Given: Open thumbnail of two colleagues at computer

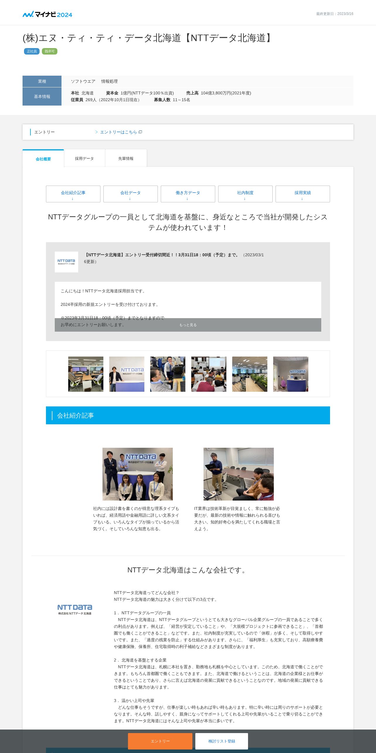Looking at the screenshot, I should [x=168, y=374].
